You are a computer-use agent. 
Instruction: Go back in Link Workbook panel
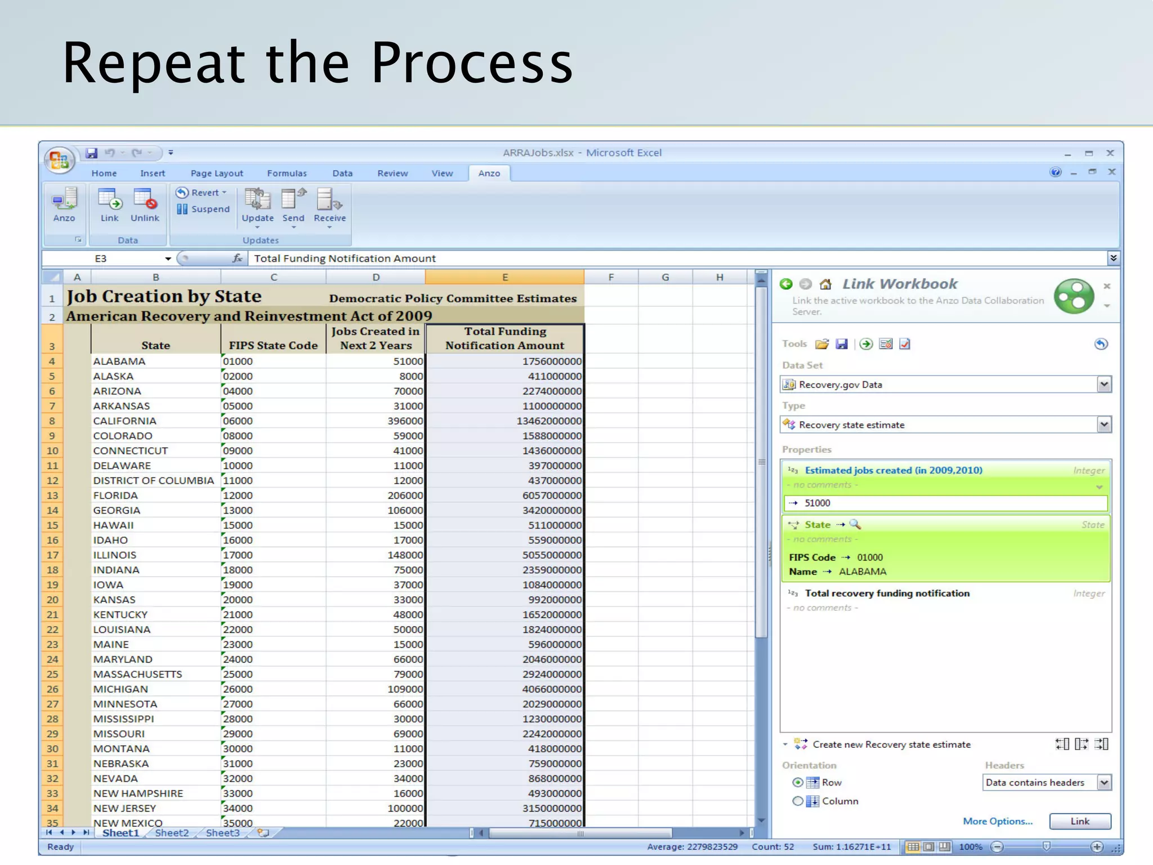[786, 284]
